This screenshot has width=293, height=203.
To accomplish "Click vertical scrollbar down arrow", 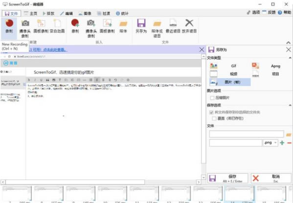I will (x=203, y=177).
